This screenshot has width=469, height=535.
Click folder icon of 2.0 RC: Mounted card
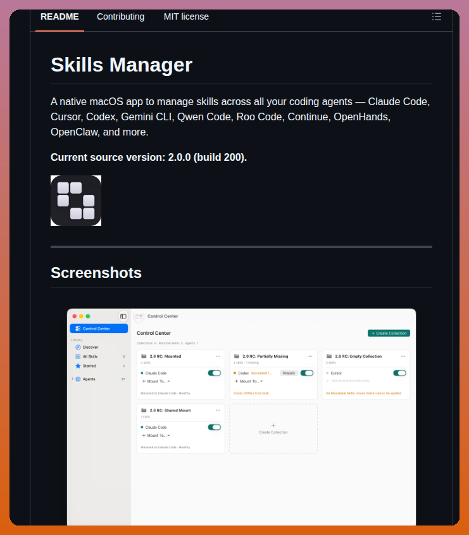pyautogui.click(x=144, y=356)
